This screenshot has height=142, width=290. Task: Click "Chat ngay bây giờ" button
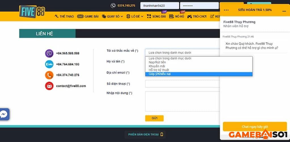click(255, 127)
